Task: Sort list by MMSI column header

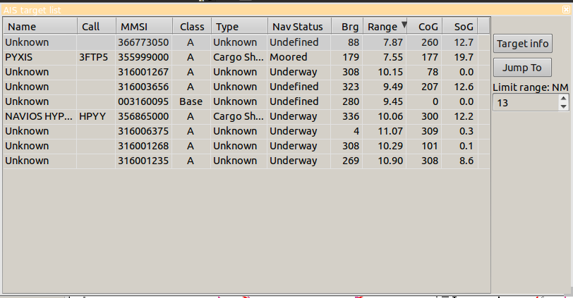Action: click(x=143, y=27)
